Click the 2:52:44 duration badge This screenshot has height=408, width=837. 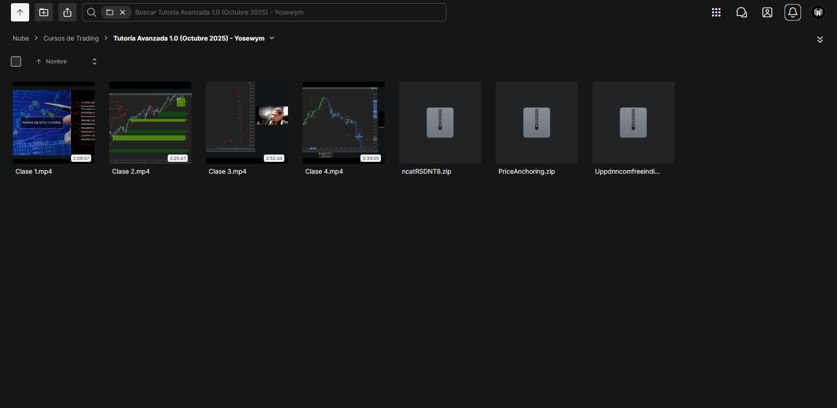pyautogui.click(x=274, y=158)
